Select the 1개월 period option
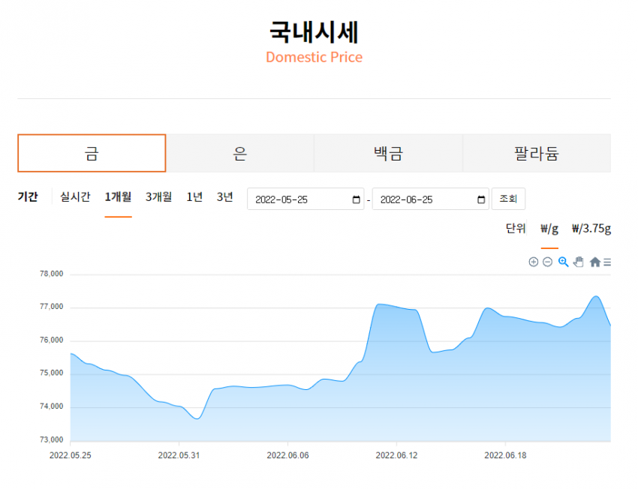Screen dimensions: 638x489 tap(118, 197)
